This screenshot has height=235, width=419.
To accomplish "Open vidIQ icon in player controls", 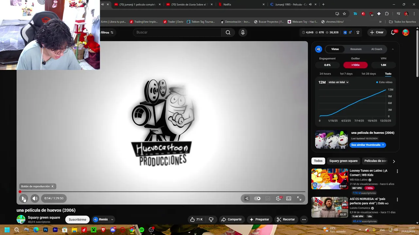I will click(x=247, y=198).
